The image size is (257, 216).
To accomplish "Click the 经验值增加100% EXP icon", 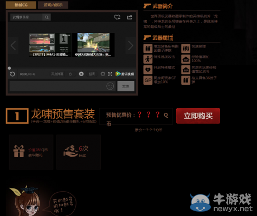I will click(186, 59).
